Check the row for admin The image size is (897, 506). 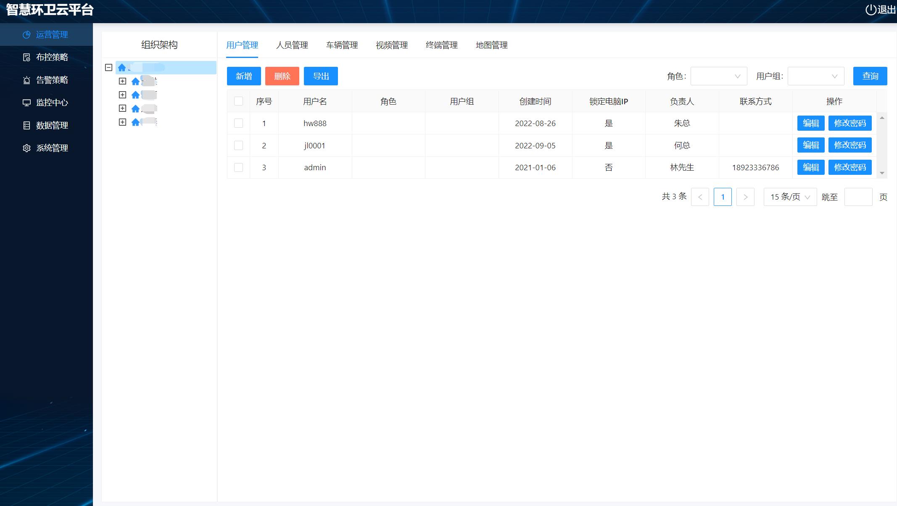(238, 167)
